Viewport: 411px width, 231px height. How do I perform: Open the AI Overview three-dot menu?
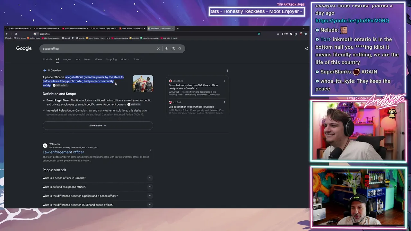coord(227,71)
